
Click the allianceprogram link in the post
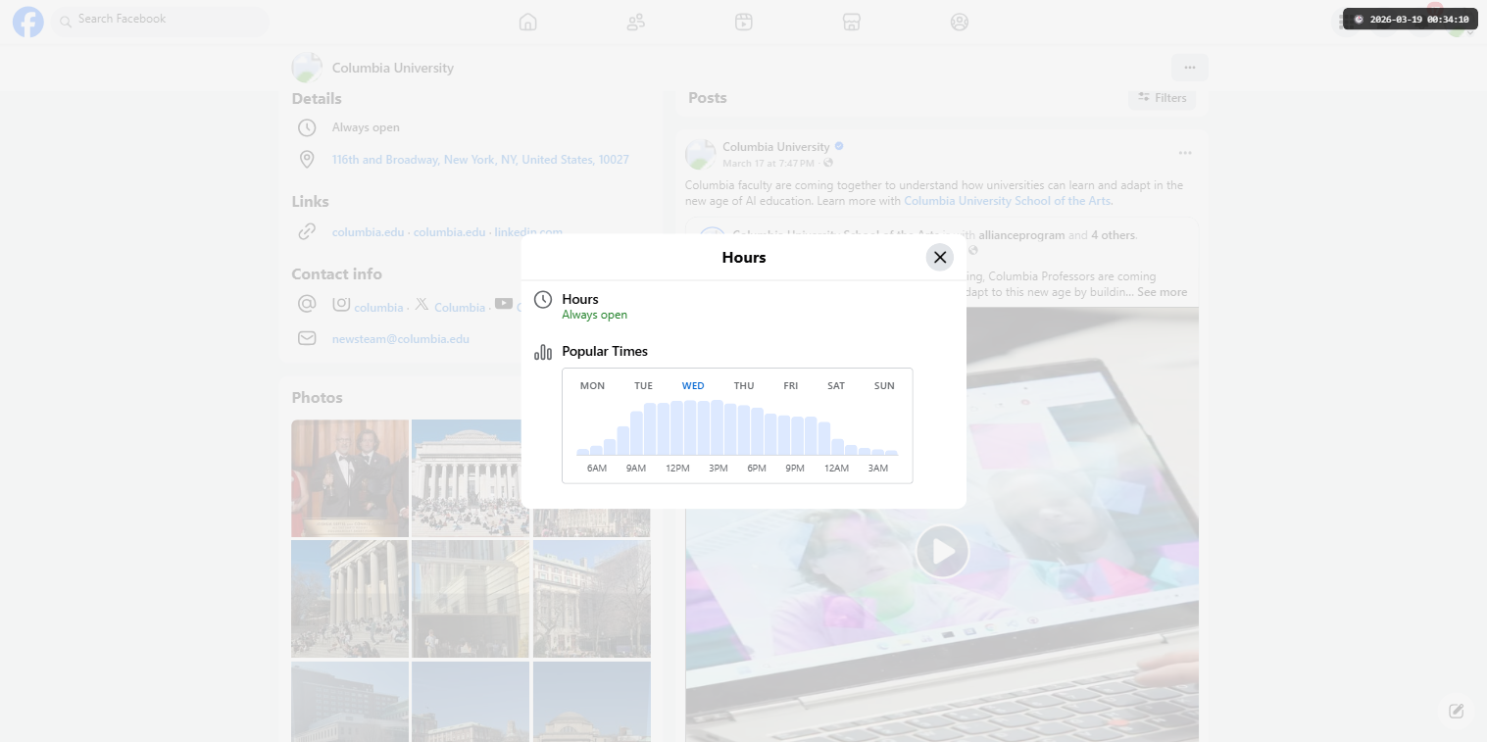click(1021, 235)
